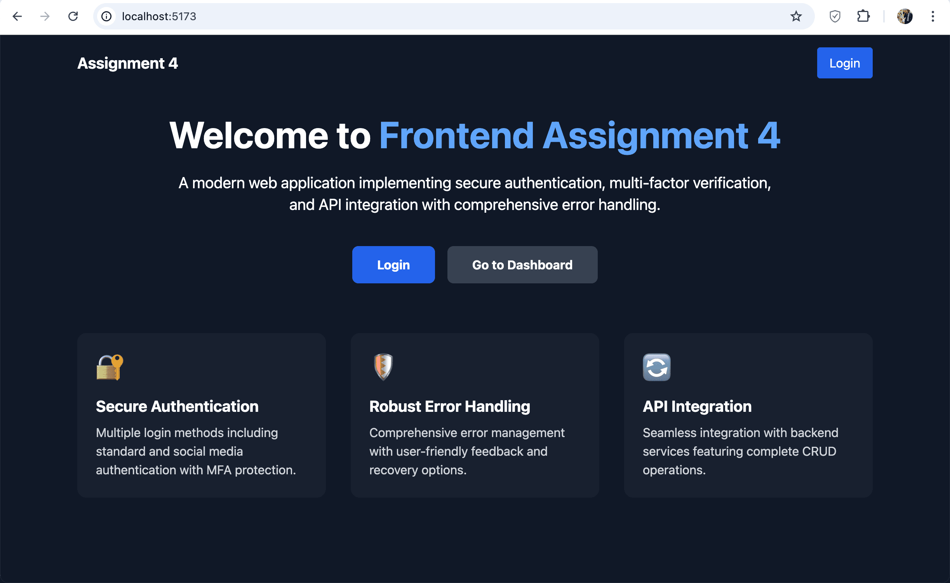Open the browser three-dot menu

tap(933, 16)
